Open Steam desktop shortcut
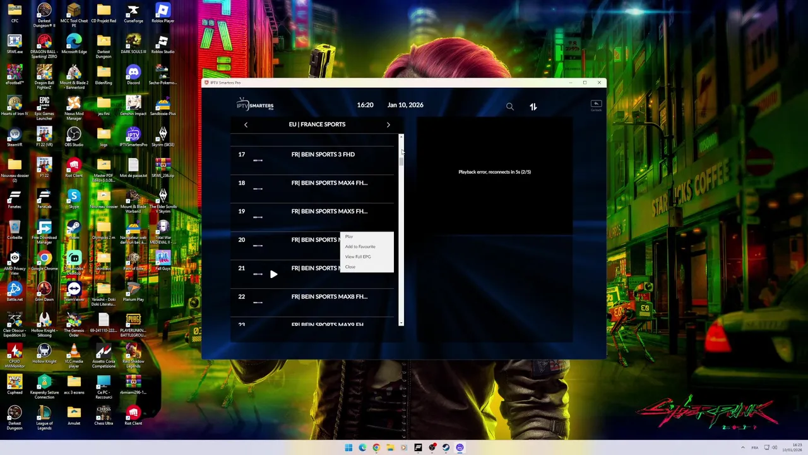The width and height of the screenshot is (808, 455). click(x=74, y=230)
